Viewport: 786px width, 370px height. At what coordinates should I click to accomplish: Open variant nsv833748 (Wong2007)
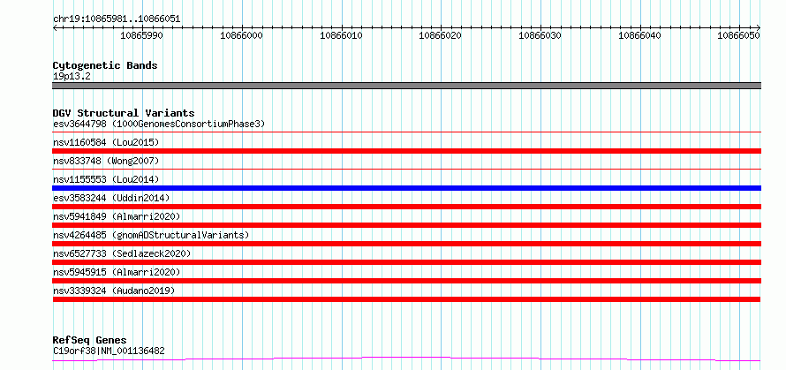click(106, 161)
